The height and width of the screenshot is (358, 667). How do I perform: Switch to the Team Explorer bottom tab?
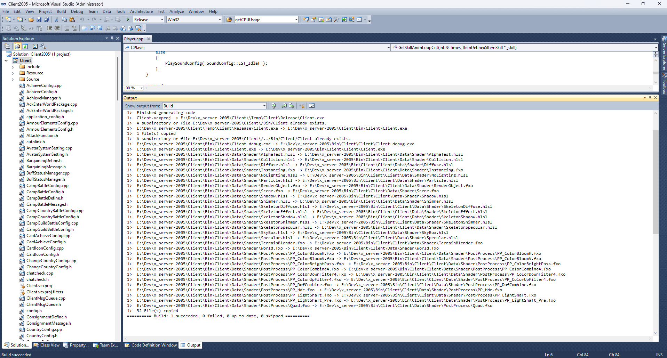[105, 345]
